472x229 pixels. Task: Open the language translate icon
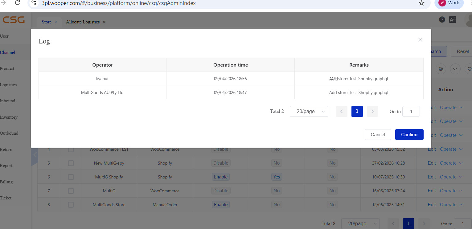452,20
